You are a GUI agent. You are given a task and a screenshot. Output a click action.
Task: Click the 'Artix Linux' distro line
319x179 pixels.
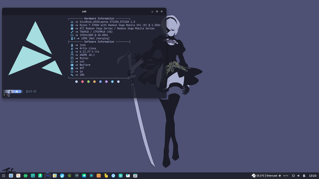[88, 48]
